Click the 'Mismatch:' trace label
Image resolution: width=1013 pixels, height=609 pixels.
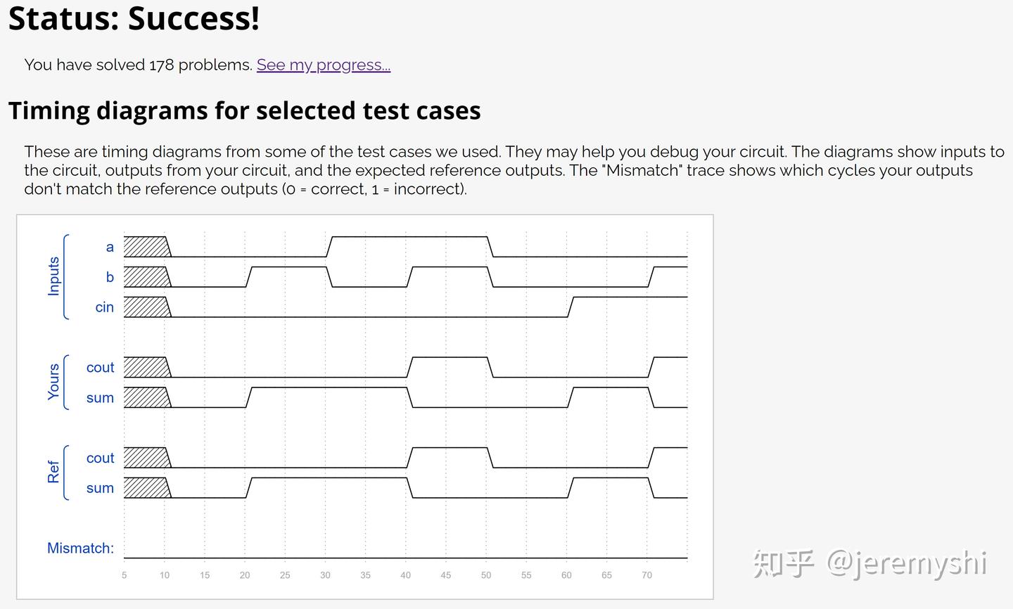(80, 549)
